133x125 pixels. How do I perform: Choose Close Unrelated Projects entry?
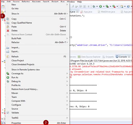(38, 64)
